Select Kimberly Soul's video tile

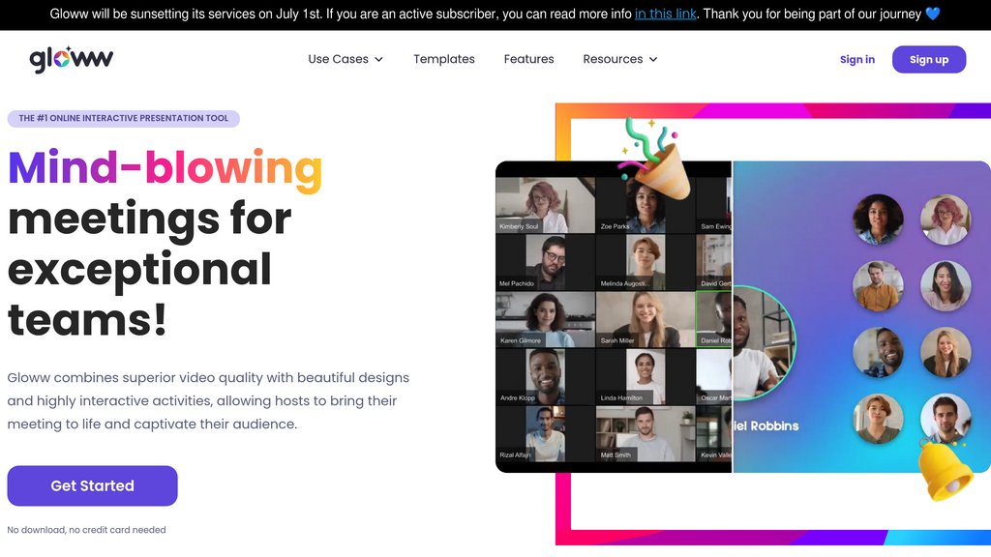(x=545, y=205)
